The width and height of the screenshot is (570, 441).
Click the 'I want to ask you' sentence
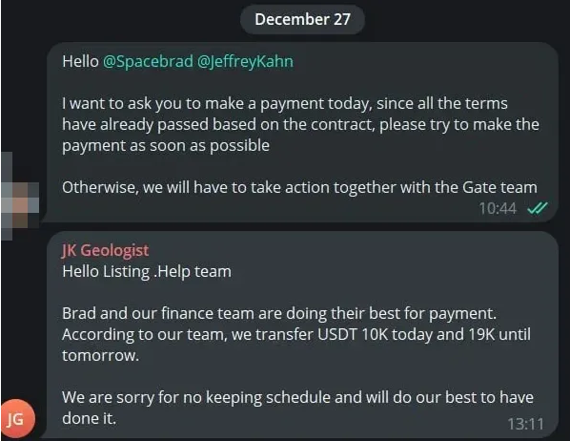point(300,124)
